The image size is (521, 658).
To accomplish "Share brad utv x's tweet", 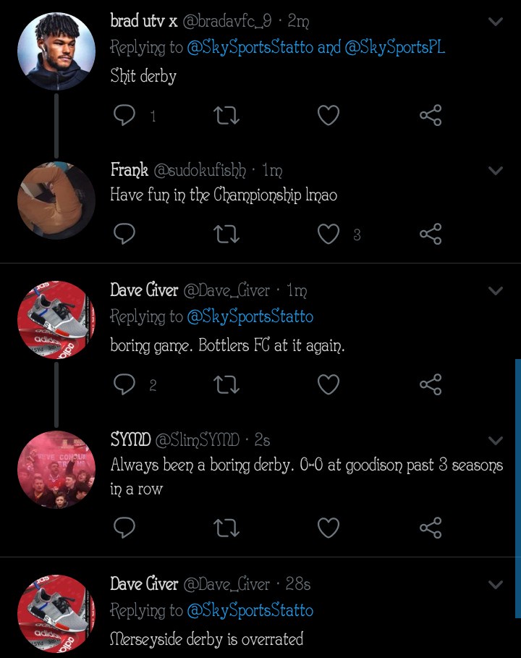I will pyautogui.click(x=431, y=115).
